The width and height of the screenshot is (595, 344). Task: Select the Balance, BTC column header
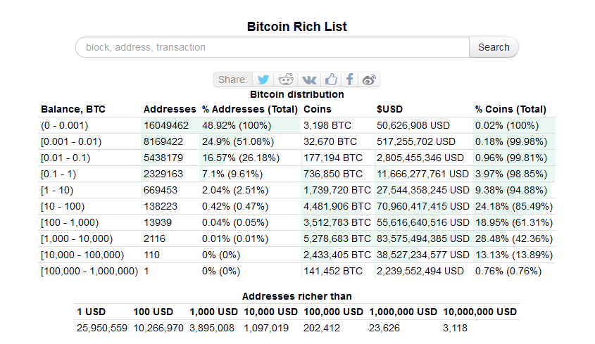(x=73, y=109)
